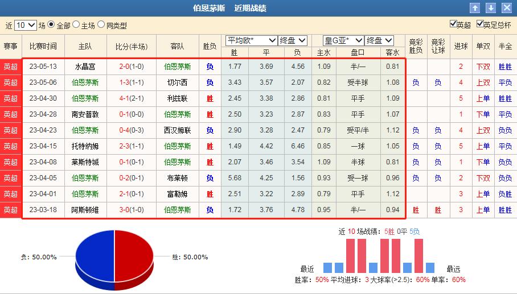Open 阿斯顿维 team link
Image resolution: width=517 pixels, height=294 pixels.
point(85,210)
